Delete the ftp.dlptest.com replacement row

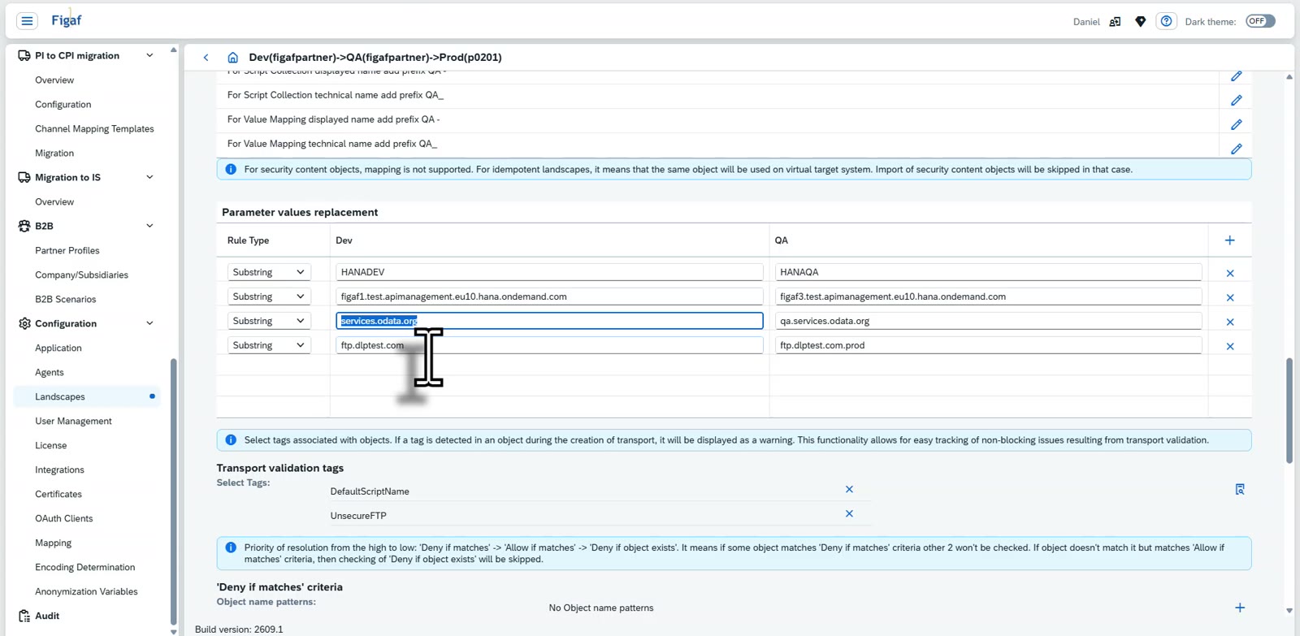tap(1230, 347)
